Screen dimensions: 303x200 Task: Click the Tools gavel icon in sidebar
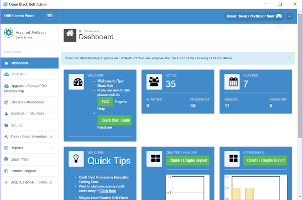point(6,137)
